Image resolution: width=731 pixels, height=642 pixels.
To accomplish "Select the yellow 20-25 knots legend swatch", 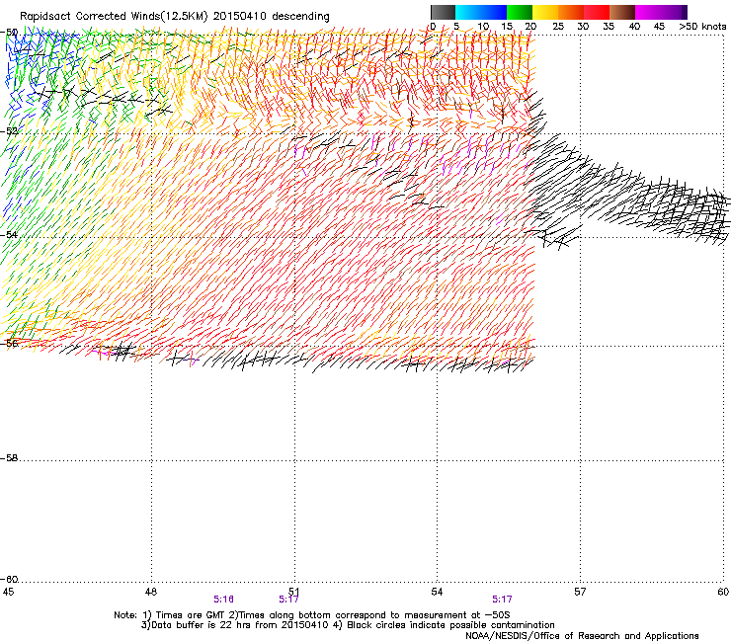I will [x=545, y=12].
